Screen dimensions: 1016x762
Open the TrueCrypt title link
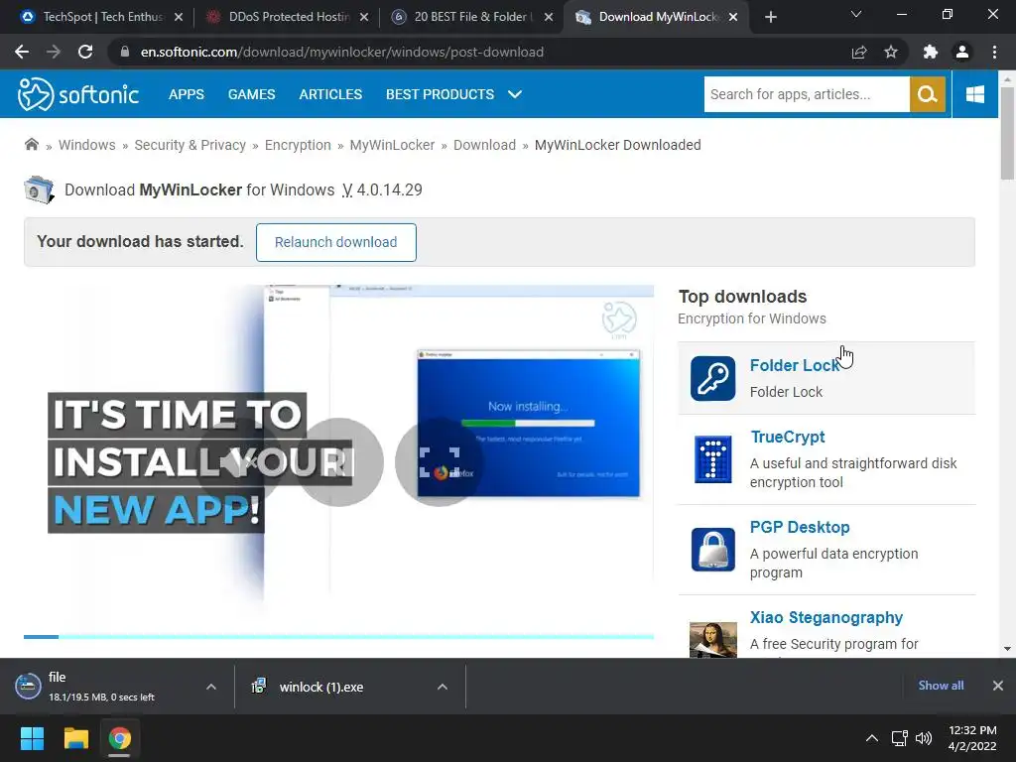coord(787,438)
